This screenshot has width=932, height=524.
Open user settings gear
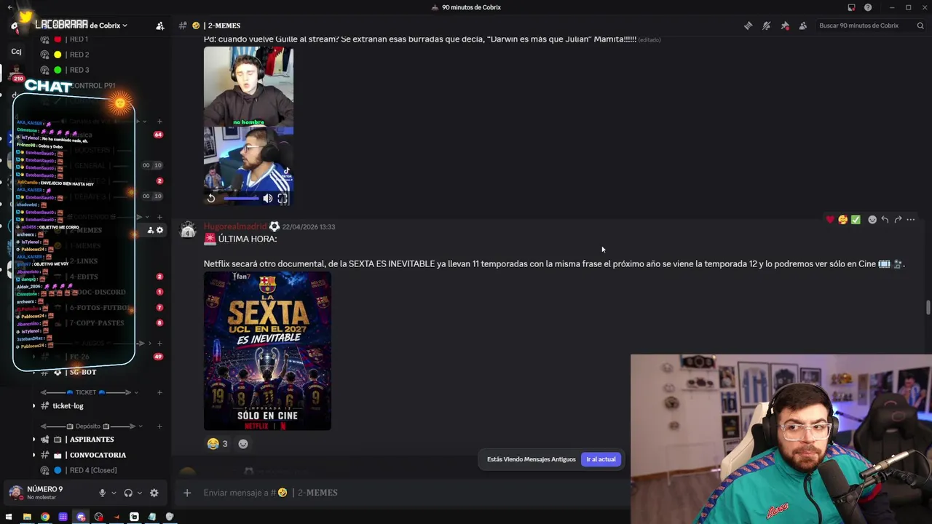pyautogui.click(x=154, y=493)
